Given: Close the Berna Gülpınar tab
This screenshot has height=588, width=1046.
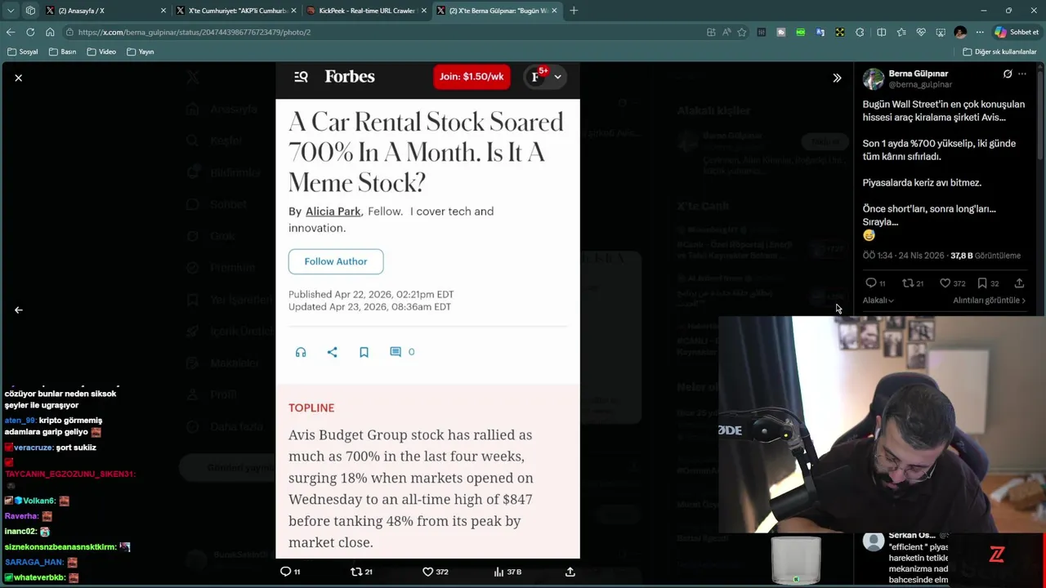Looking at the screenshot, I should click(554, 11).
